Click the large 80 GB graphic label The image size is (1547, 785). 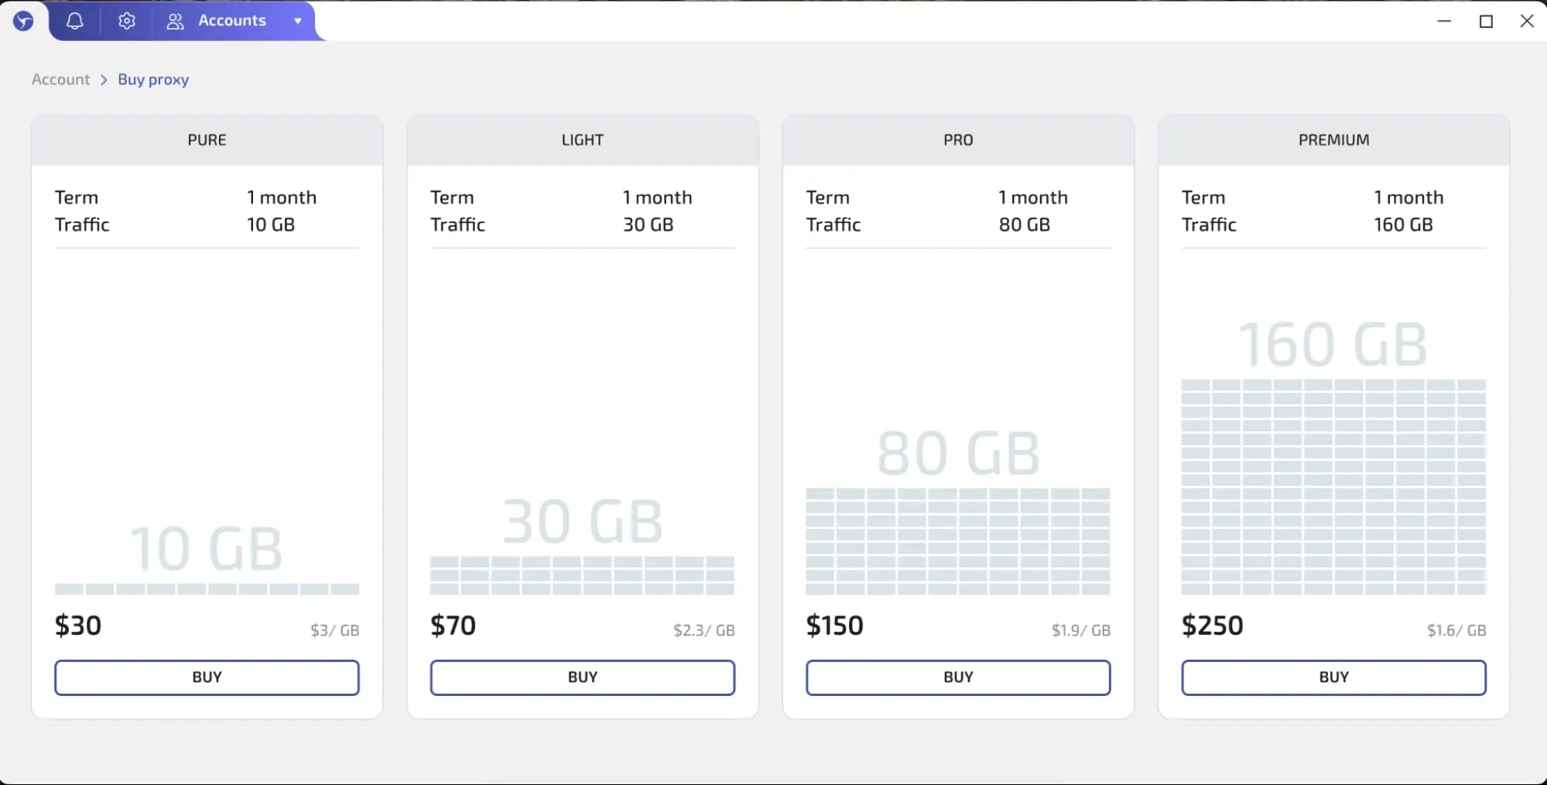pyautogui.click(x=958, y=453)
